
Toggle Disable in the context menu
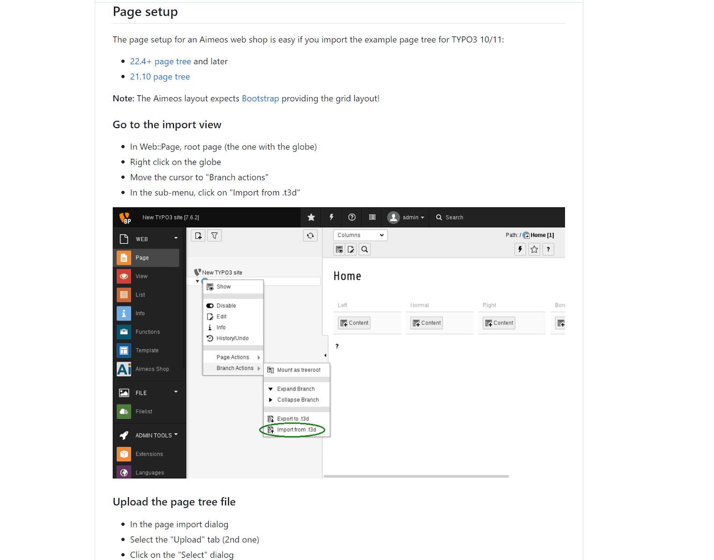pyautogui.click(x=226, y=306)
